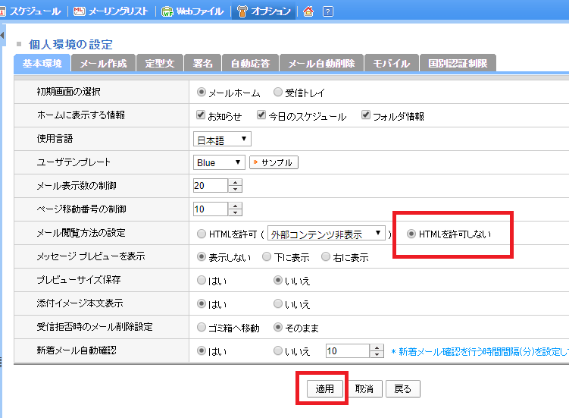Switch to メール自動削除 tab

pyautogui.click(x=321, y=64)
